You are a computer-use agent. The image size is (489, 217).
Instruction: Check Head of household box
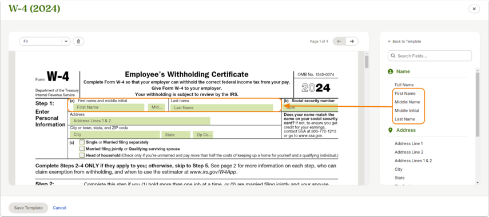point(82,155)
